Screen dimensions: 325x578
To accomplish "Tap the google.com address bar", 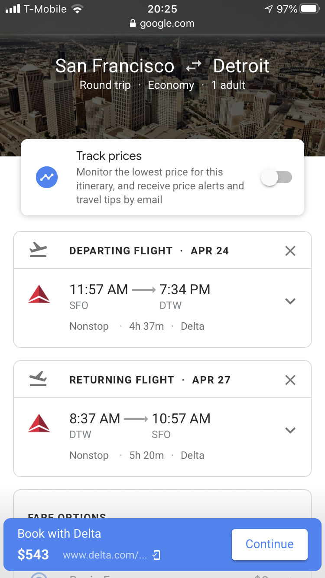I will point(162,24).
